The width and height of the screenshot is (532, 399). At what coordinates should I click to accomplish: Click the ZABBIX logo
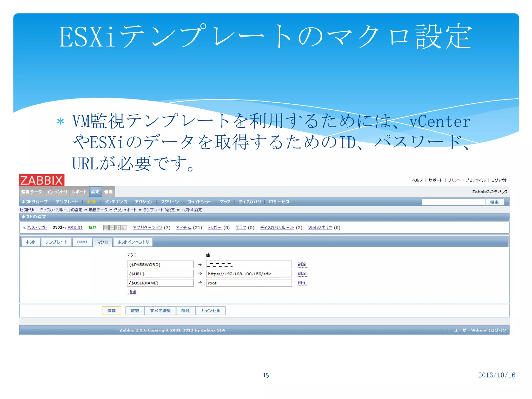click(x=42, y=180)
